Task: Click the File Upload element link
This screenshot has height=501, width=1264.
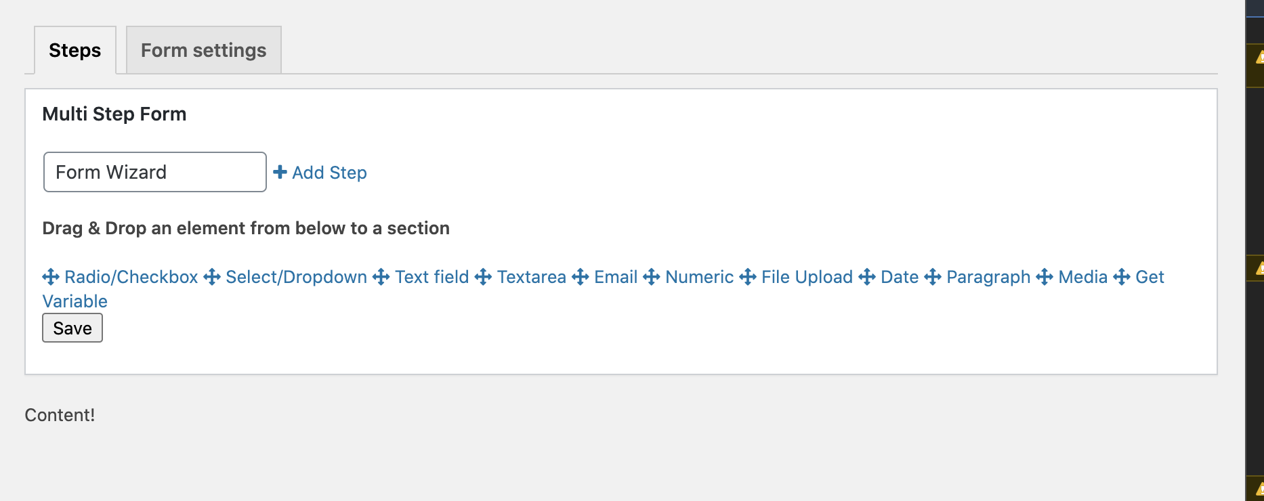Action: tap(807, 277)
